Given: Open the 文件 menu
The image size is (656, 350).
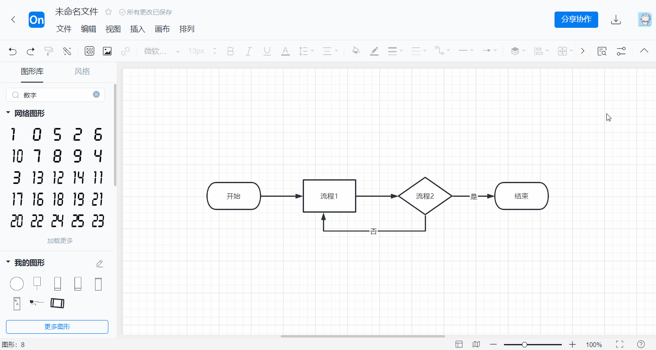Looking at the screenshot, I should [64, 29].
